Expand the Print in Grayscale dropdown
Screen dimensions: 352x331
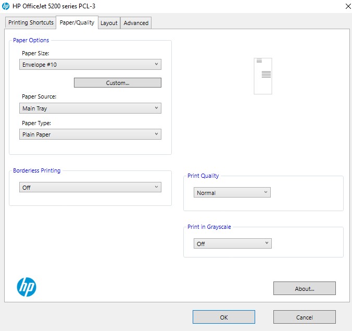tap(233, 244)
